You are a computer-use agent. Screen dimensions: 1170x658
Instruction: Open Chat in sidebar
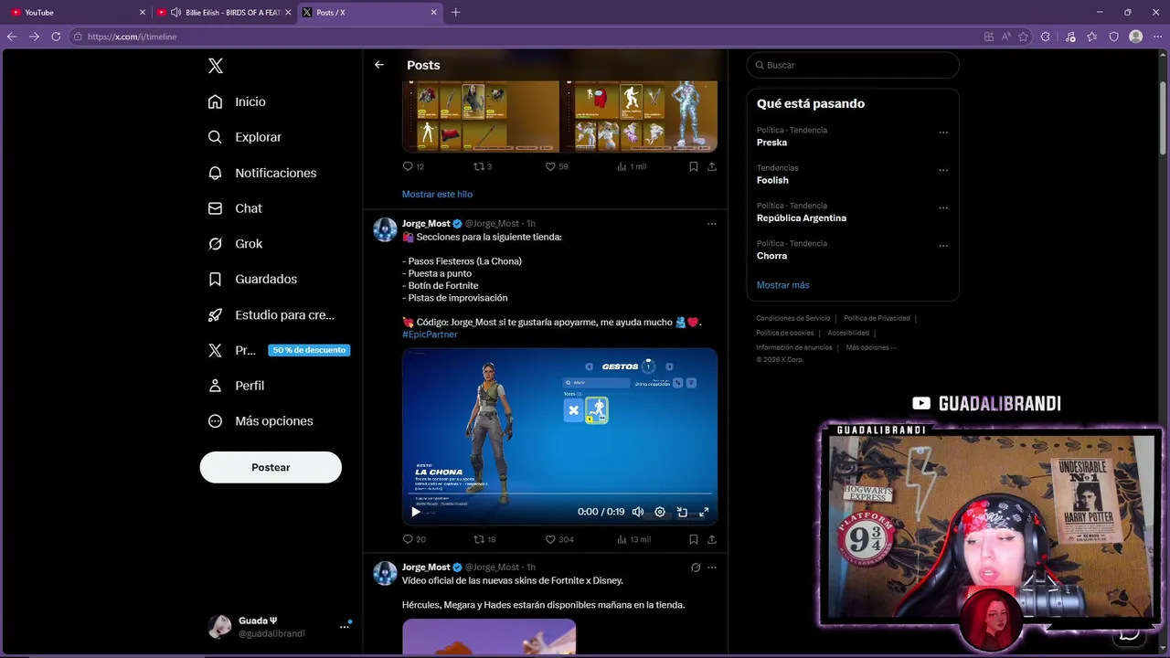235,208
